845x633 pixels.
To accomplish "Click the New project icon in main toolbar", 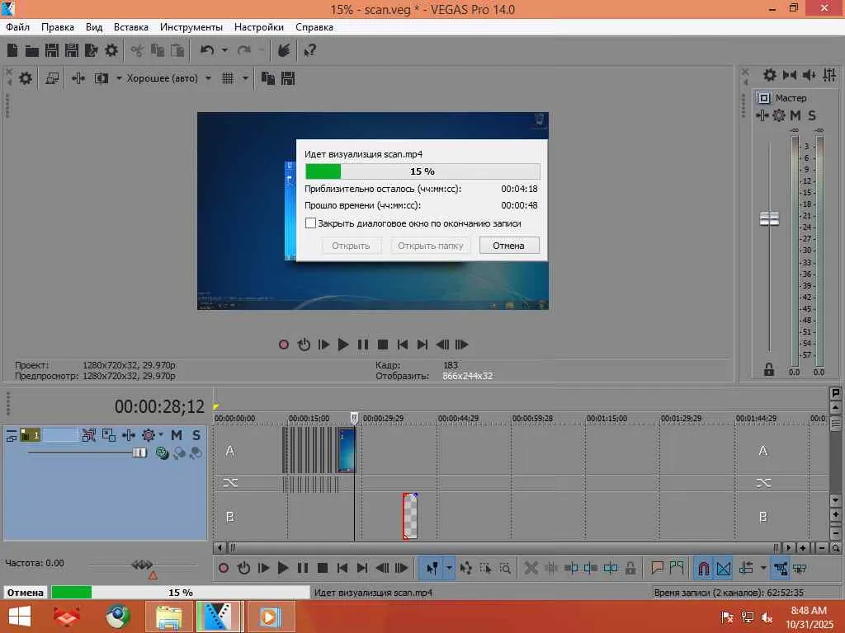I will 12,50.
